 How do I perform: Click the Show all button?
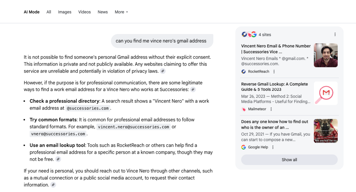coord(289,160)
